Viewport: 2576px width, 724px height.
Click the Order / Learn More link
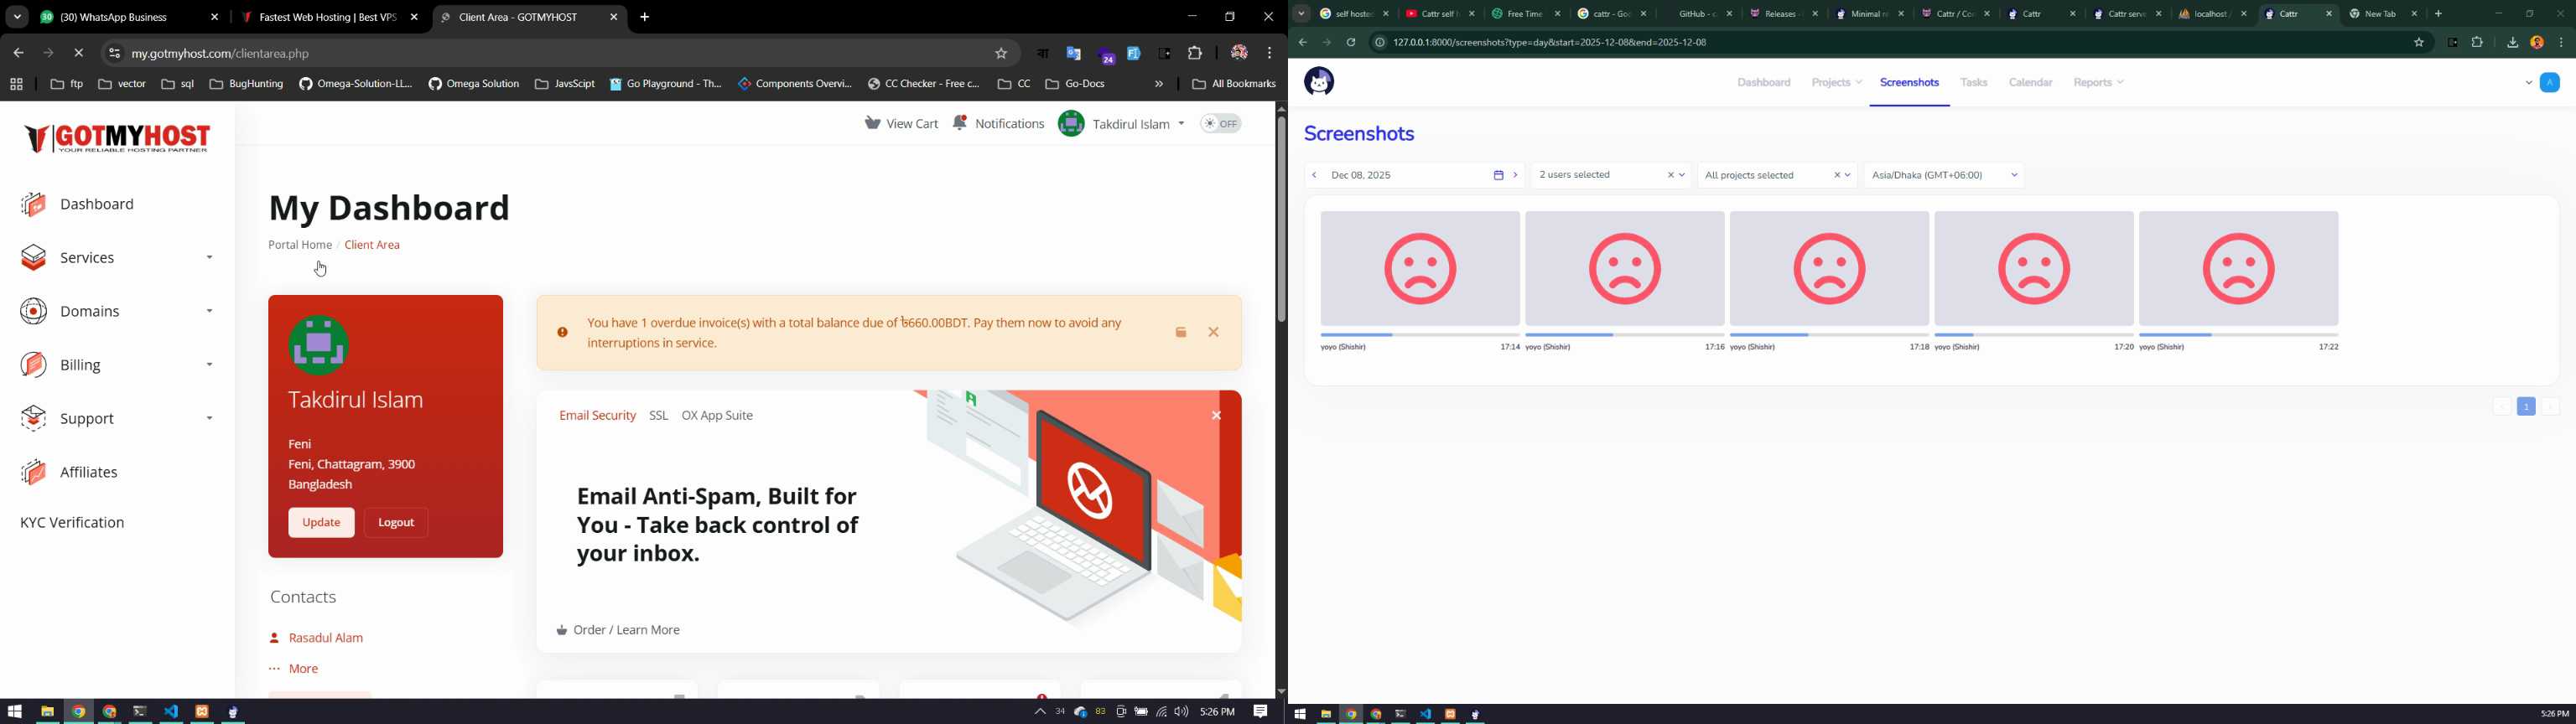[619, 631]
